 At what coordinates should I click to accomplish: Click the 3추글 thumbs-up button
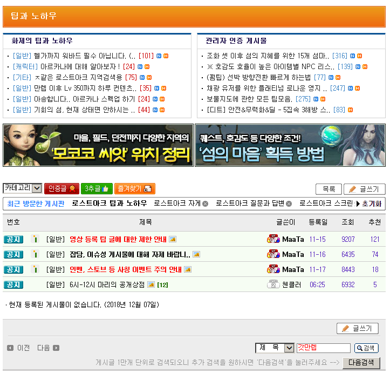[97, 188]
